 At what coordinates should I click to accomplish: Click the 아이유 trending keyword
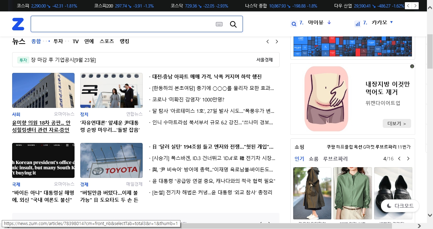pyautogui.click(x=316, y=22)
